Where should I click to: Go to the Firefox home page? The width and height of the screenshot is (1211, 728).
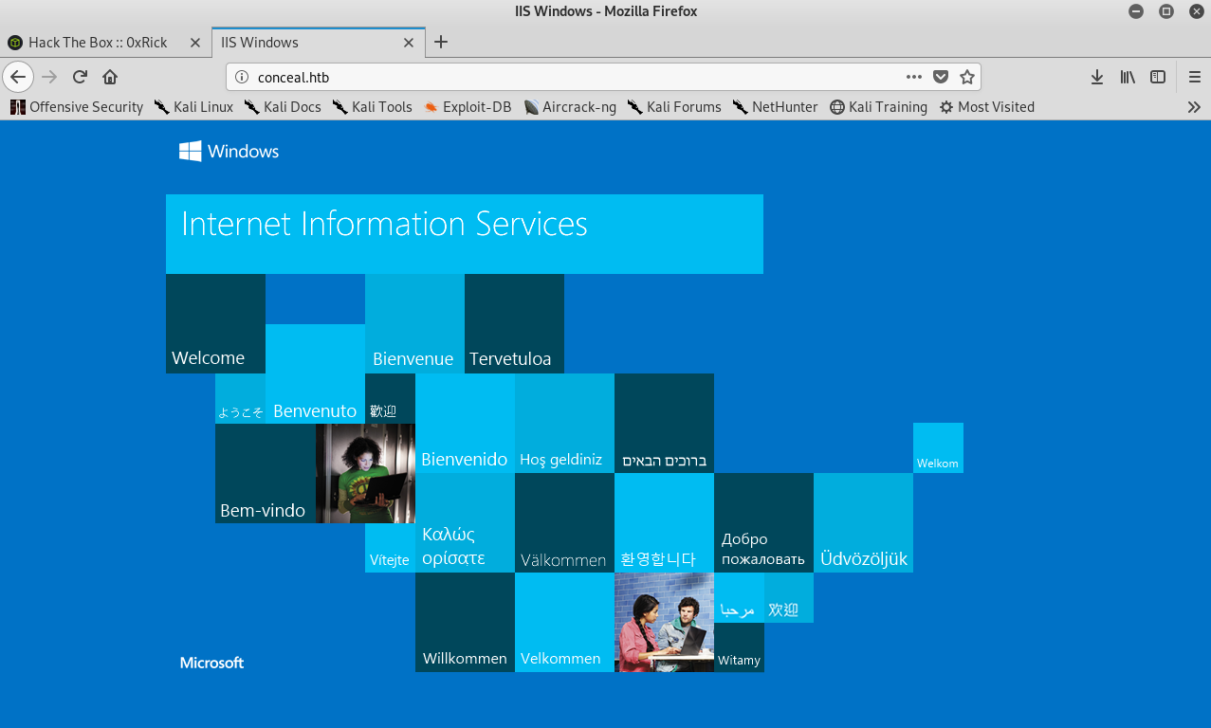pos(110,77)
